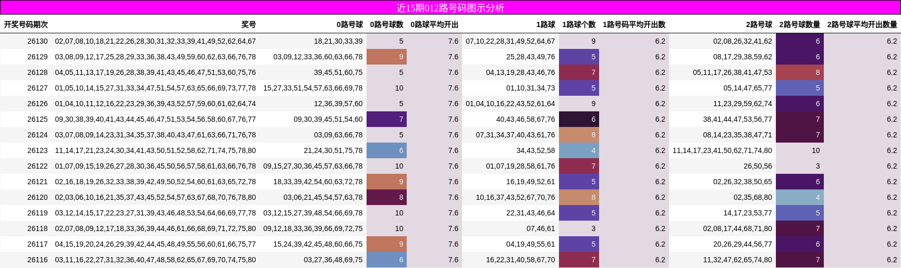Click the 0路号球数 column header
Image resolution: width=901 pixels, height=268 pixels.
(x=386, y=24)
